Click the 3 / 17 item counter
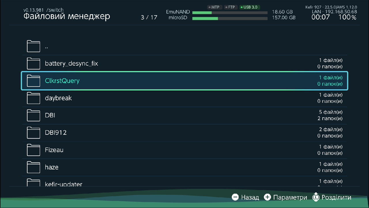This screenshot has width=369, height=208. [x=149, y=17]
